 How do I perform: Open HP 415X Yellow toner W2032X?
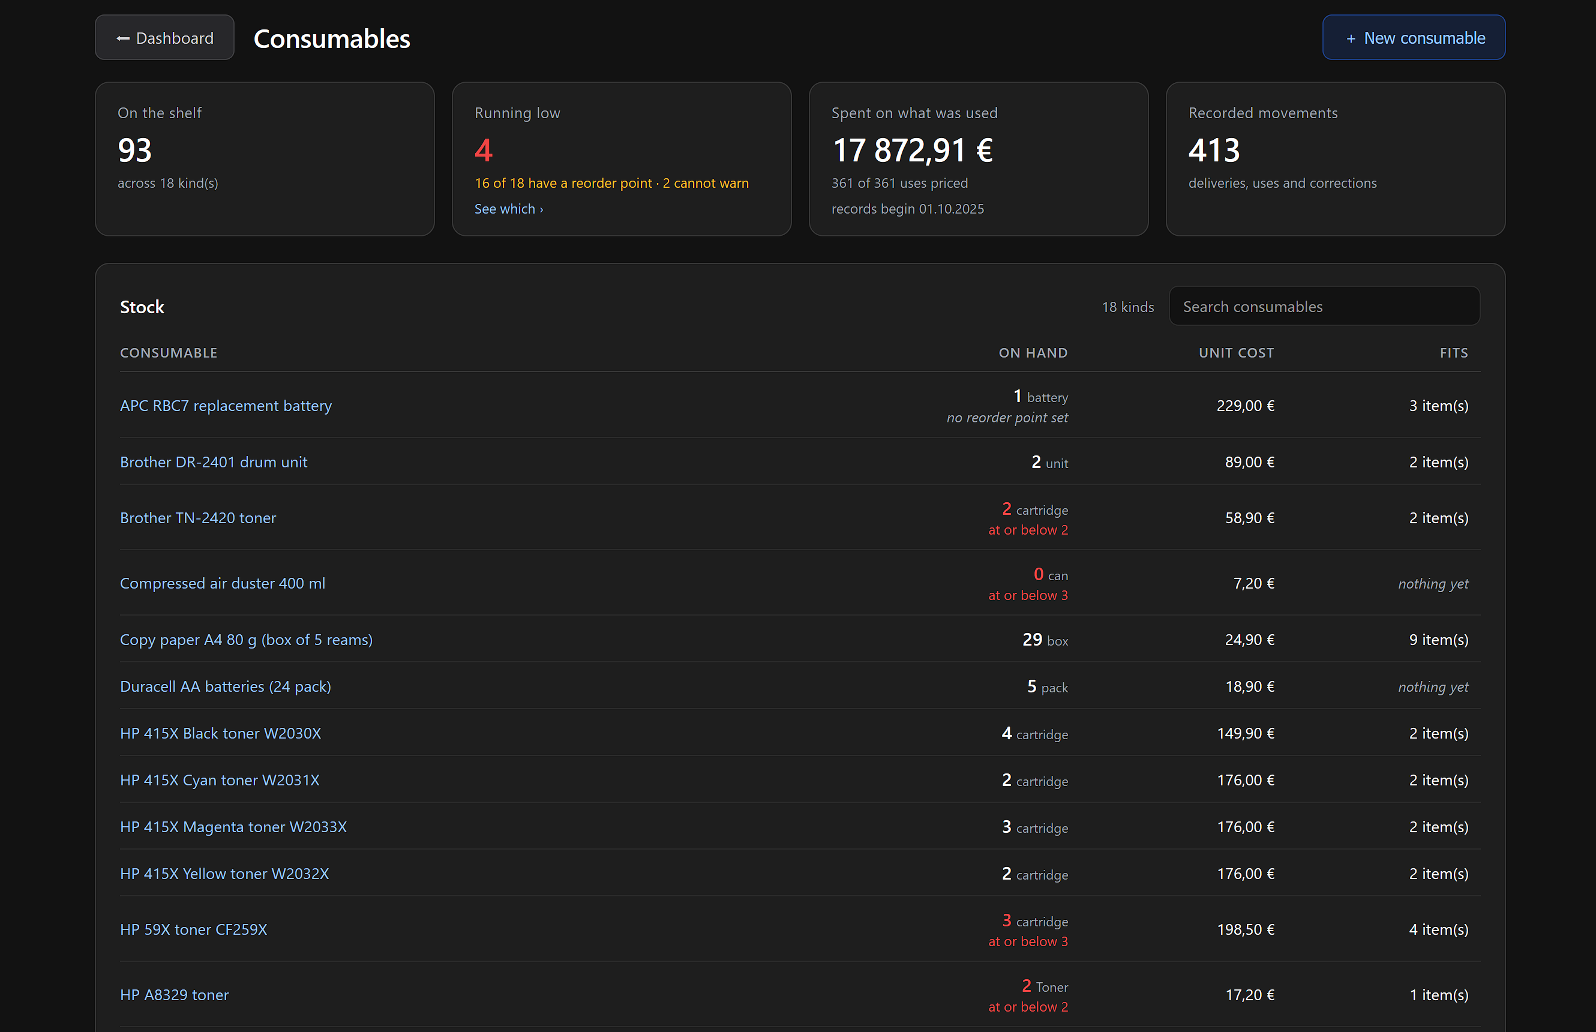click(224, 874)
